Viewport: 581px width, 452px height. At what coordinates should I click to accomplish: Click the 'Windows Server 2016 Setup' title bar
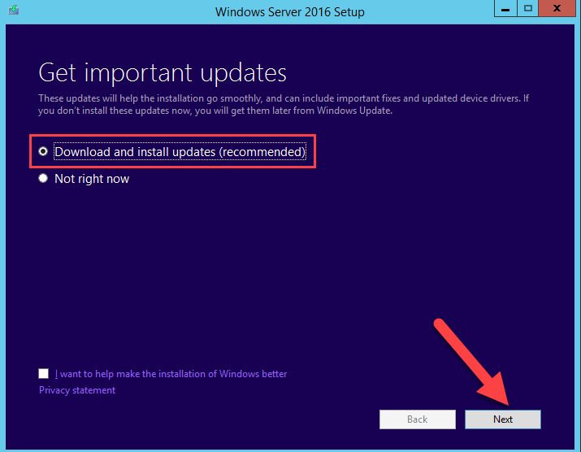[290, 12]
